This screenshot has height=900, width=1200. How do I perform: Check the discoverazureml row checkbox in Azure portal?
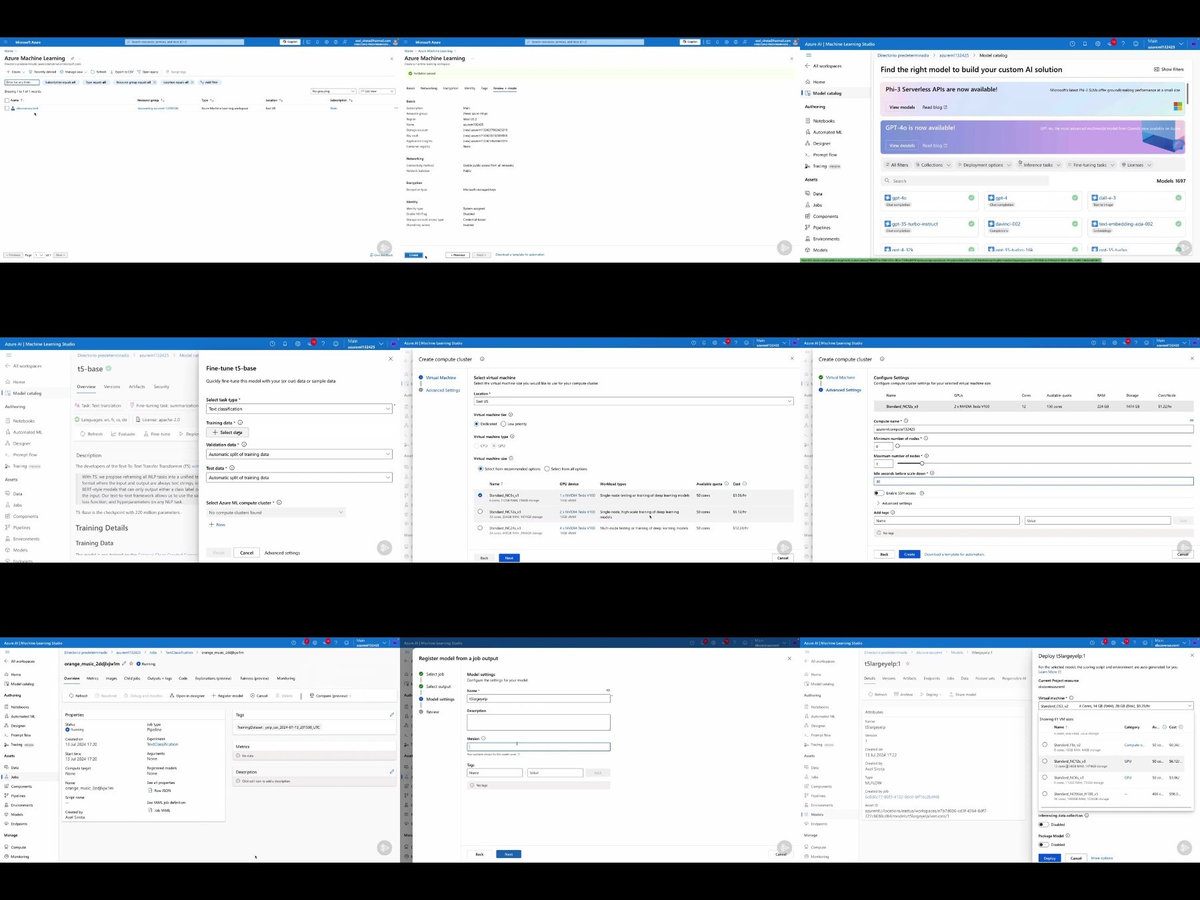(x=7, y=108)
